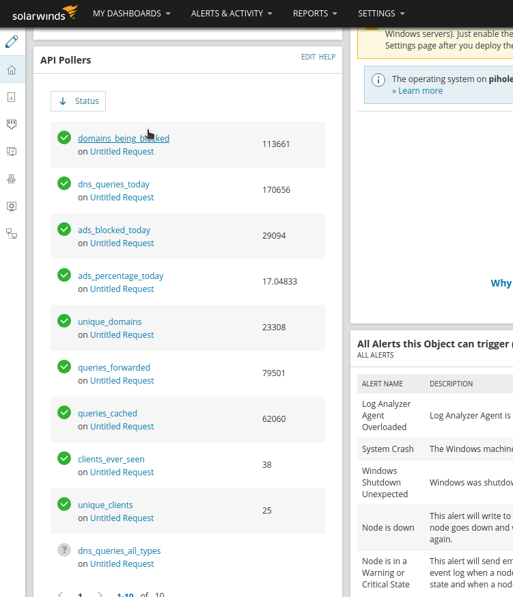The image size is (513, 597).
Task: Select the value 79501
Action: click(x=274, y=373)
